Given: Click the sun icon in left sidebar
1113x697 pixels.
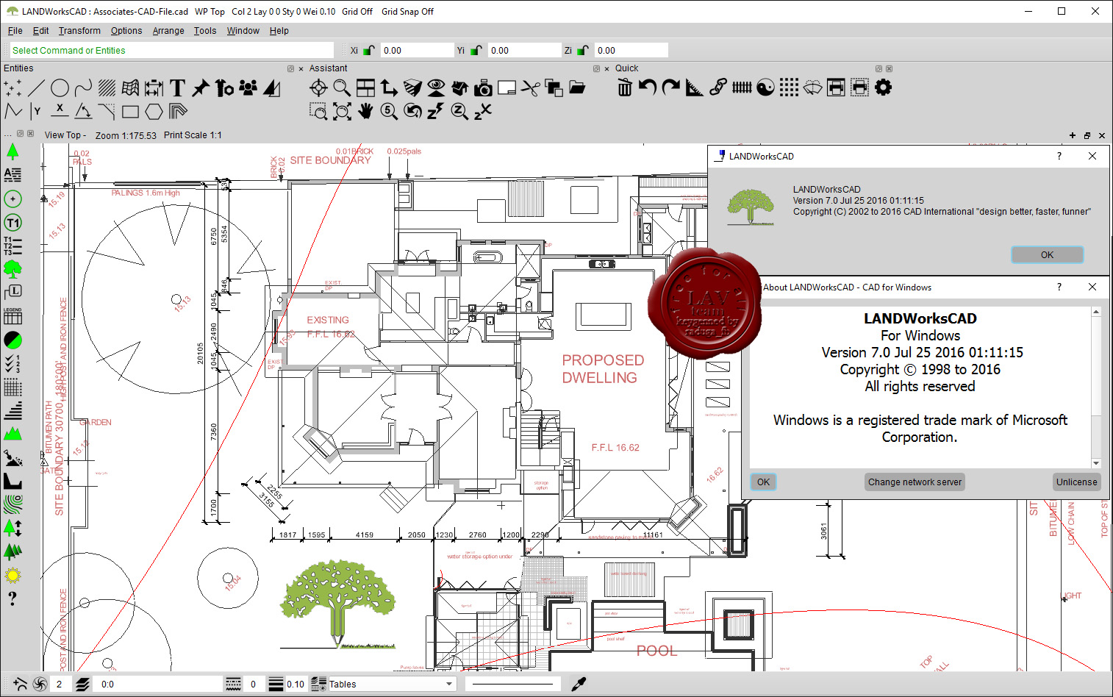Looking at the screenshot, I should point(12,575).
